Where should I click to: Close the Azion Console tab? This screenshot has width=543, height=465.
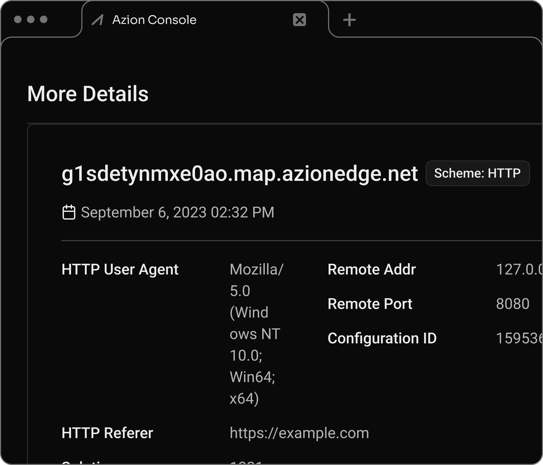[300, 19]
